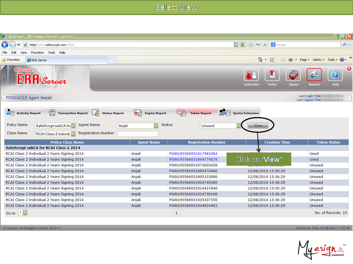Click the Registration Number input field

pyautogui.click(x=138, y=134)
